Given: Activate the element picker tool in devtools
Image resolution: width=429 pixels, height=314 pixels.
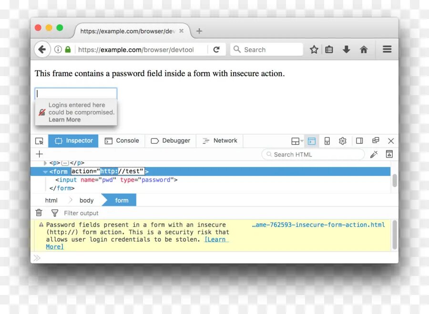Looking at the screenshot, I should coord(40,141).
